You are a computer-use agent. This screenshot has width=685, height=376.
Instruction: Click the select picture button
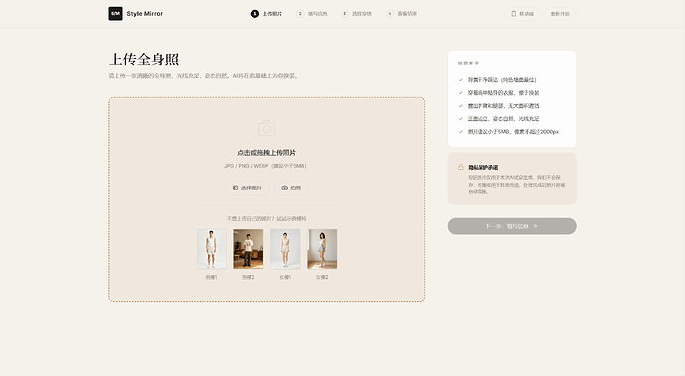coord(247,188)
